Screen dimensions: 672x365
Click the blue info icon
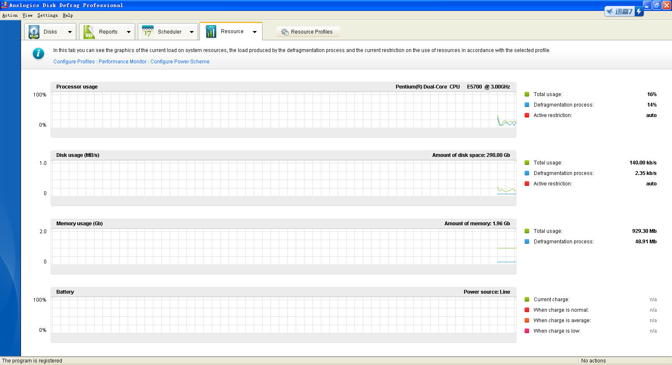[38, 54]
